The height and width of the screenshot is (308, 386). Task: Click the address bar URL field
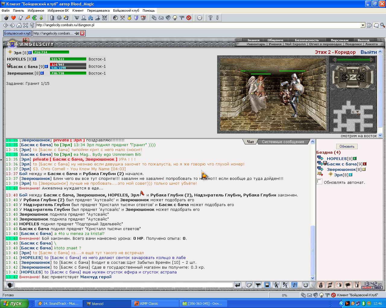click(198, 25)
